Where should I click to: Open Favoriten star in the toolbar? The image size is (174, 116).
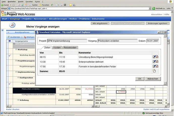point(44,5)
